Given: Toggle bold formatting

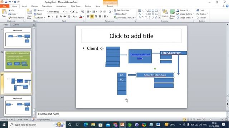Looking at the screenshot, I should 49,17.
